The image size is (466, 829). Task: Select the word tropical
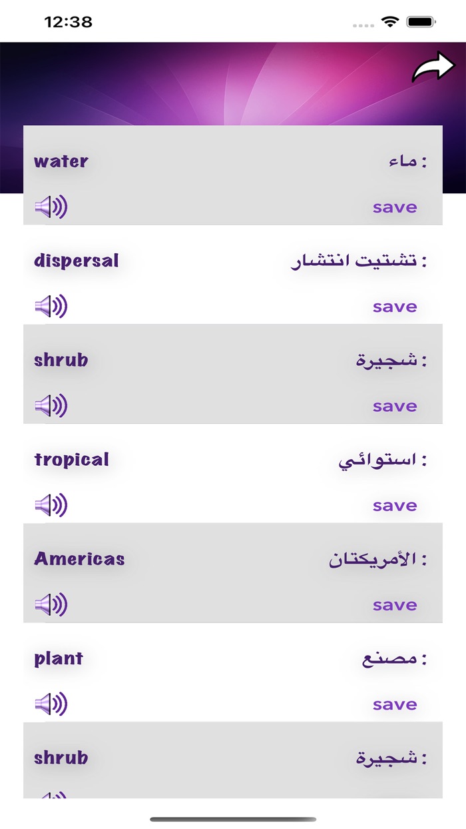(71, 459)
